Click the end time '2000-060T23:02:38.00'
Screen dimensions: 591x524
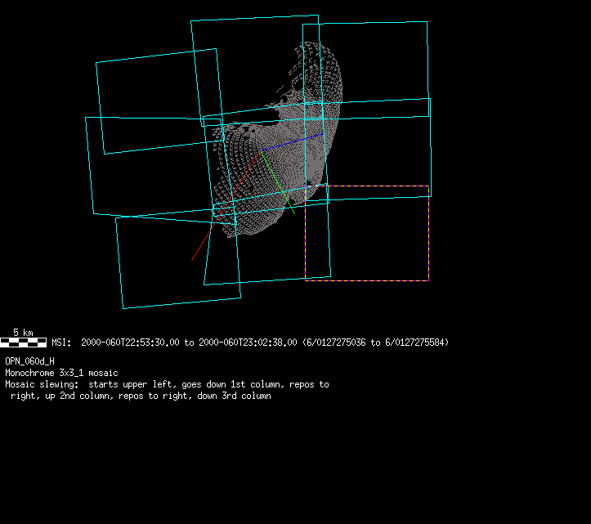point(248,343)
